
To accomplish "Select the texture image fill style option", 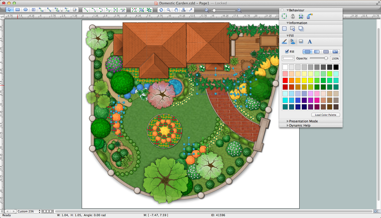I will pos(335,52).
